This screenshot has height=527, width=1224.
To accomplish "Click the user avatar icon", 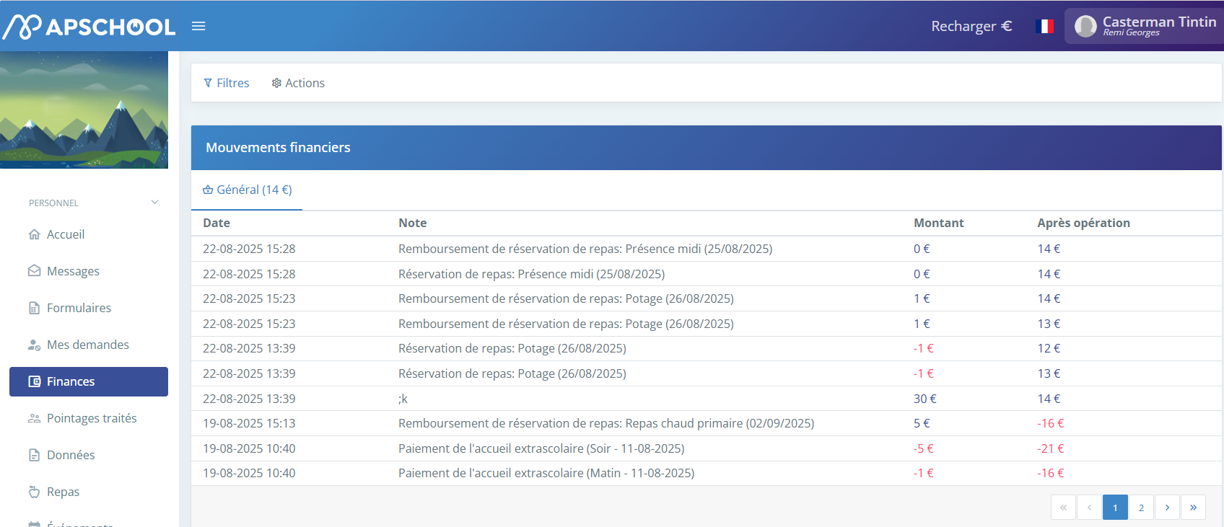I will point(1085,27).
